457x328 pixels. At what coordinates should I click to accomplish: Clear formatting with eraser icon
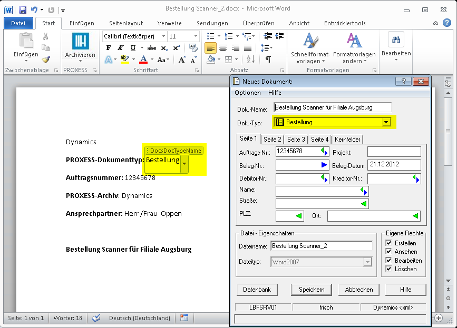click(193, 47)
